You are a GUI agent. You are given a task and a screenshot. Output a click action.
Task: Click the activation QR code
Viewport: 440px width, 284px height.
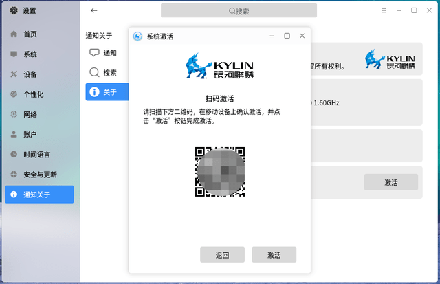coord(220,172)
